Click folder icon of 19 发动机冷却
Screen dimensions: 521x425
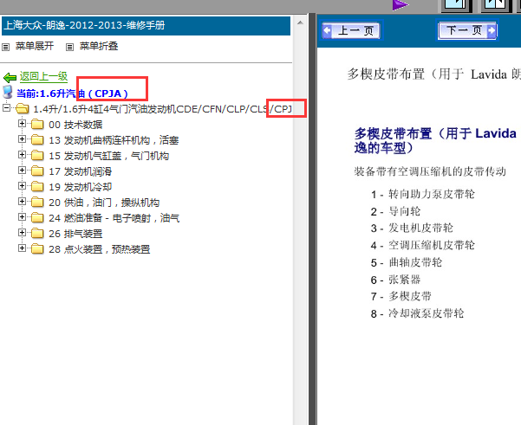(x=37, y=186)
